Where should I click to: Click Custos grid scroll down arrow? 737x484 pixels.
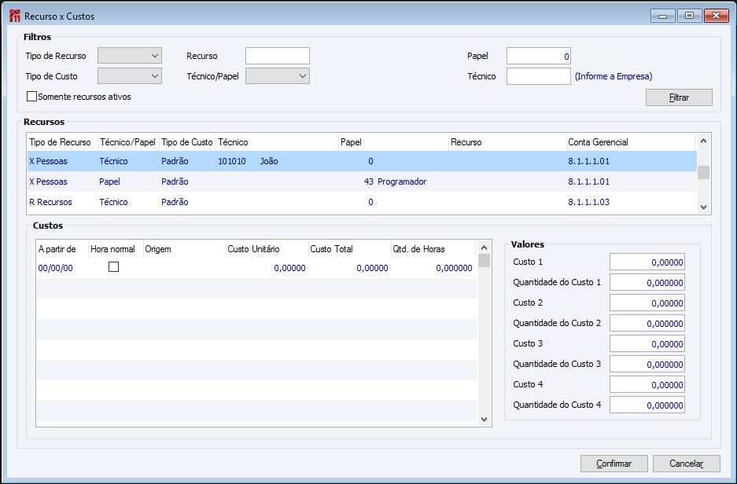pyautogui.click(x=485, y=420)
